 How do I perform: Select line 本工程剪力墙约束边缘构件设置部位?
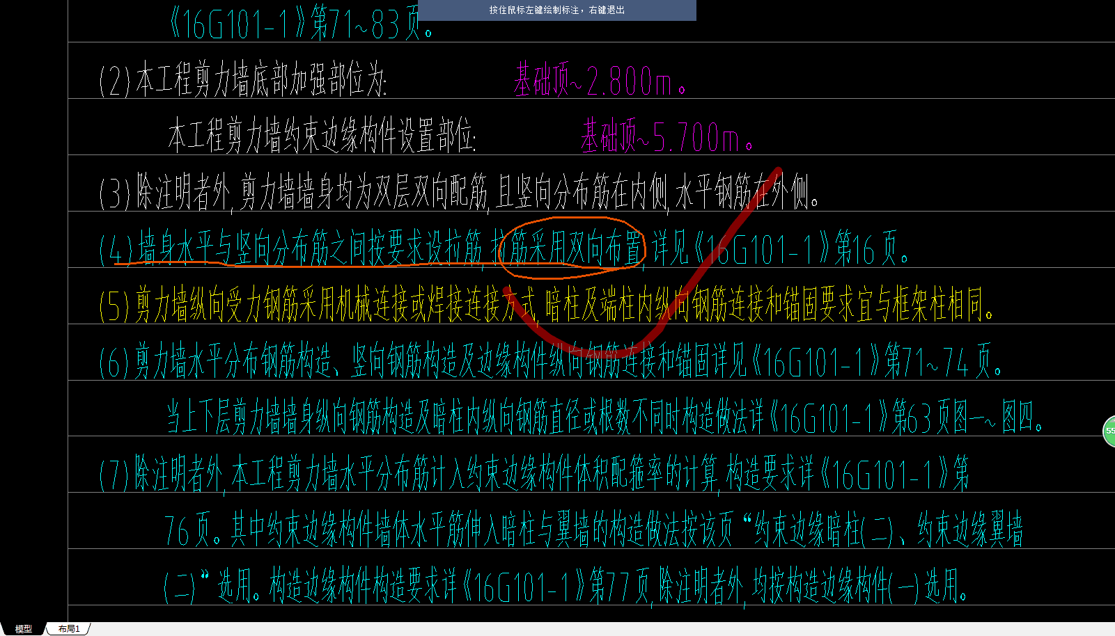click(x=322, y=136)
